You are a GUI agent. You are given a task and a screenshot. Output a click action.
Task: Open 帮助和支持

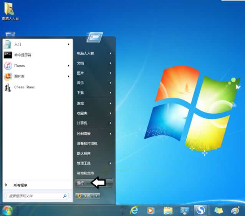click(94, 173)
